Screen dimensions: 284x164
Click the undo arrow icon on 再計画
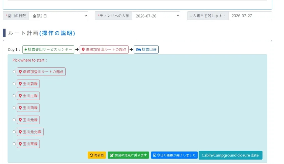pos(92,155)
